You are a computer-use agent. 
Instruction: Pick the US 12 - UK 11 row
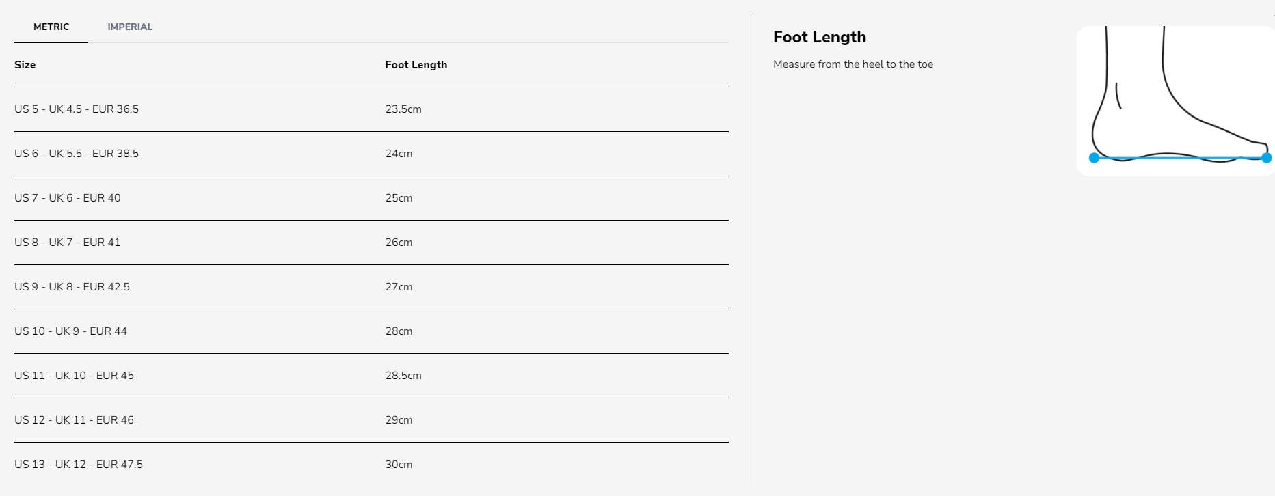[x=74, y=420]
